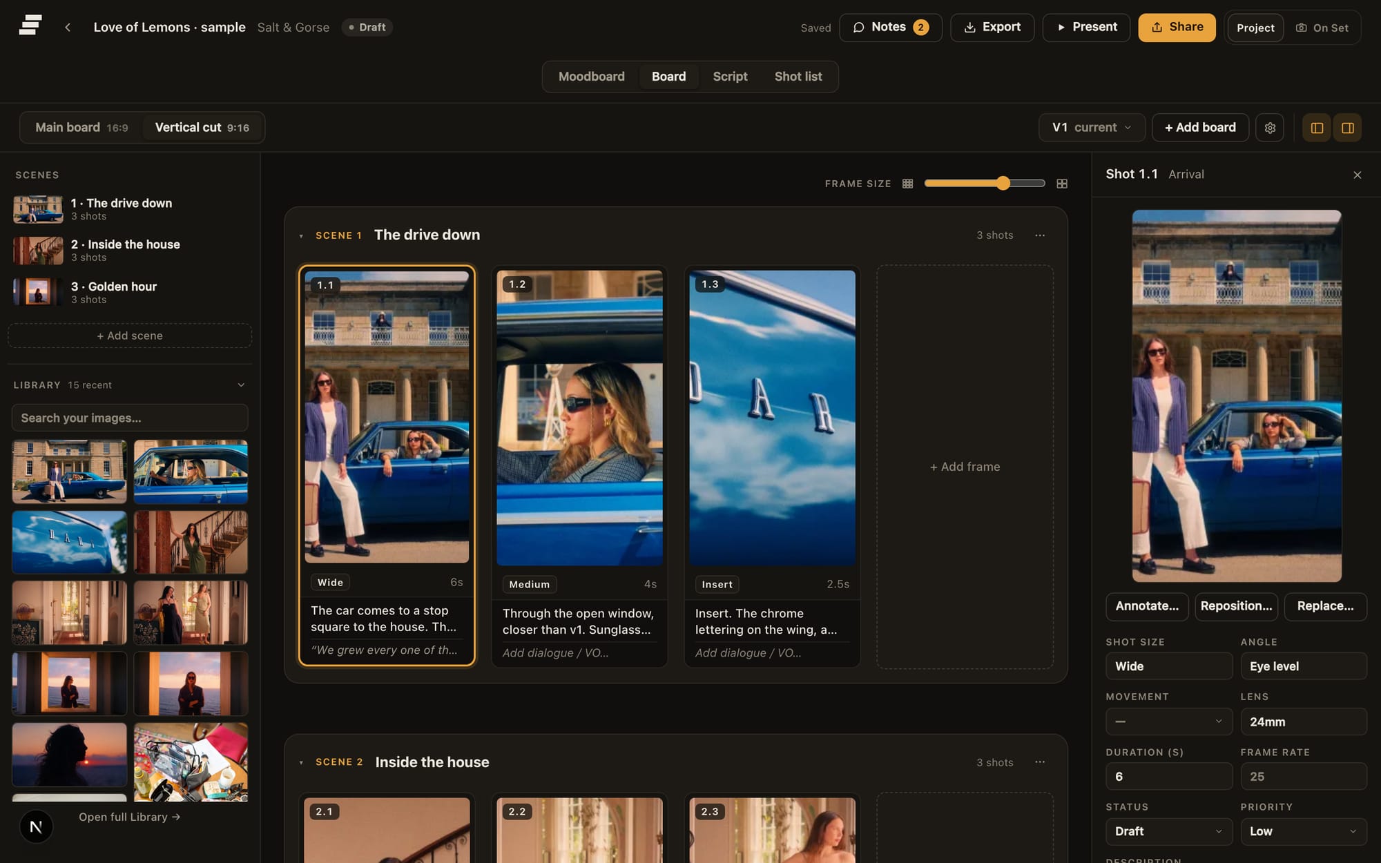The height and width of the screenshot is (863, 1381).
Task: Select the Main board 16:9 tab
Action: [x=81, y=128]
